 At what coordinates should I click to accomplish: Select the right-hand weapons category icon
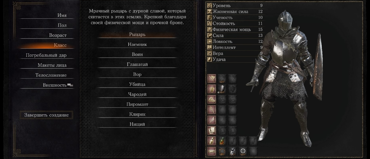point(212,79)
